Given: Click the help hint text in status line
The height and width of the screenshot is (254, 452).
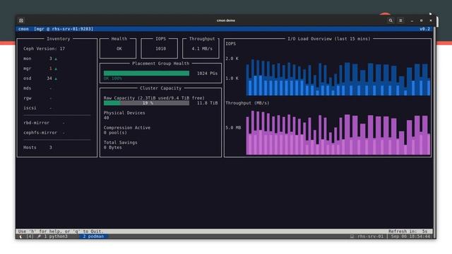Looking at the screenshot, I should point(61,231).
